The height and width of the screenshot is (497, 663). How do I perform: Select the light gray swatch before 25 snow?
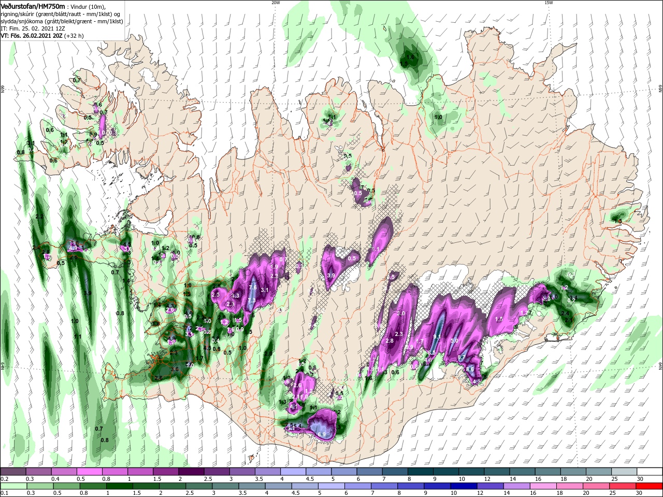pos(625,472)
